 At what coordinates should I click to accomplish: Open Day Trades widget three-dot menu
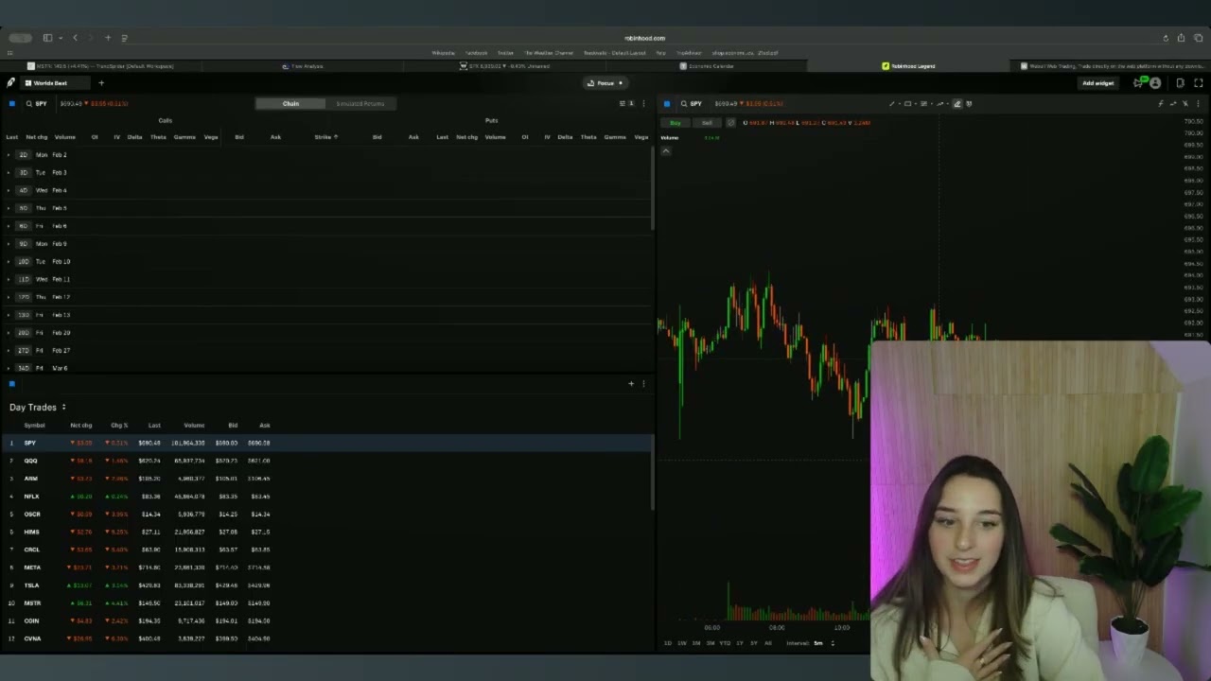(644, 384)
